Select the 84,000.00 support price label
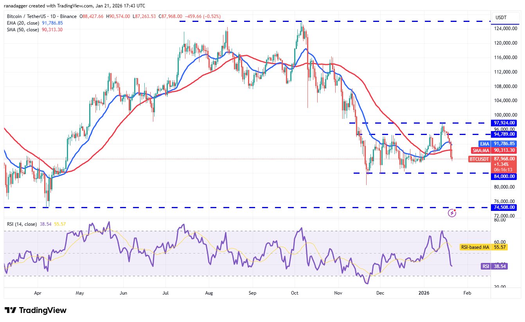This screenshot has height=322, width=525. pyautogui.click(x=504, y=176)
